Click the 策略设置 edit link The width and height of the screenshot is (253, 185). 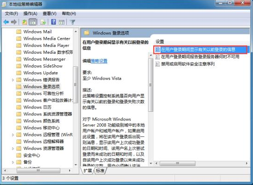tap(99, 61)
